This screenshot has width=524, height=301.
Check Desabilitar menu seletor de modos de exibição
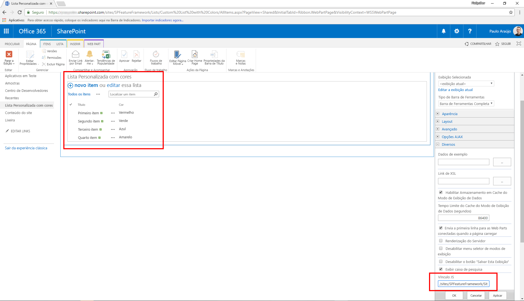click(x=441, y=248)
